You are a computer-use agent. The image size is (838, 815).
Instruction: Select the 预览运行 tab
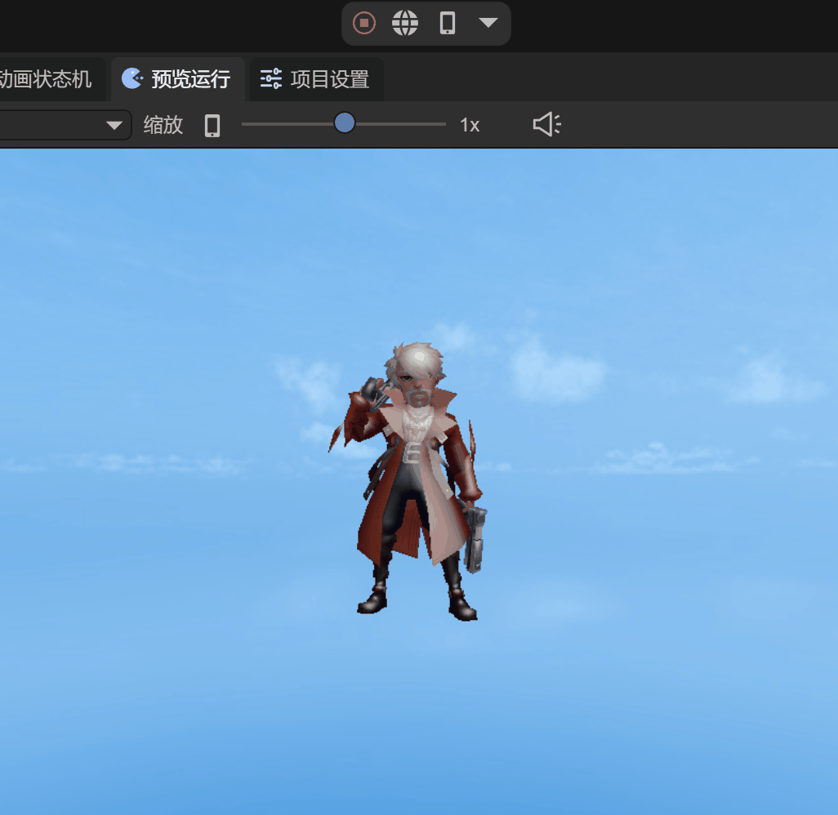tap(190, 79)
